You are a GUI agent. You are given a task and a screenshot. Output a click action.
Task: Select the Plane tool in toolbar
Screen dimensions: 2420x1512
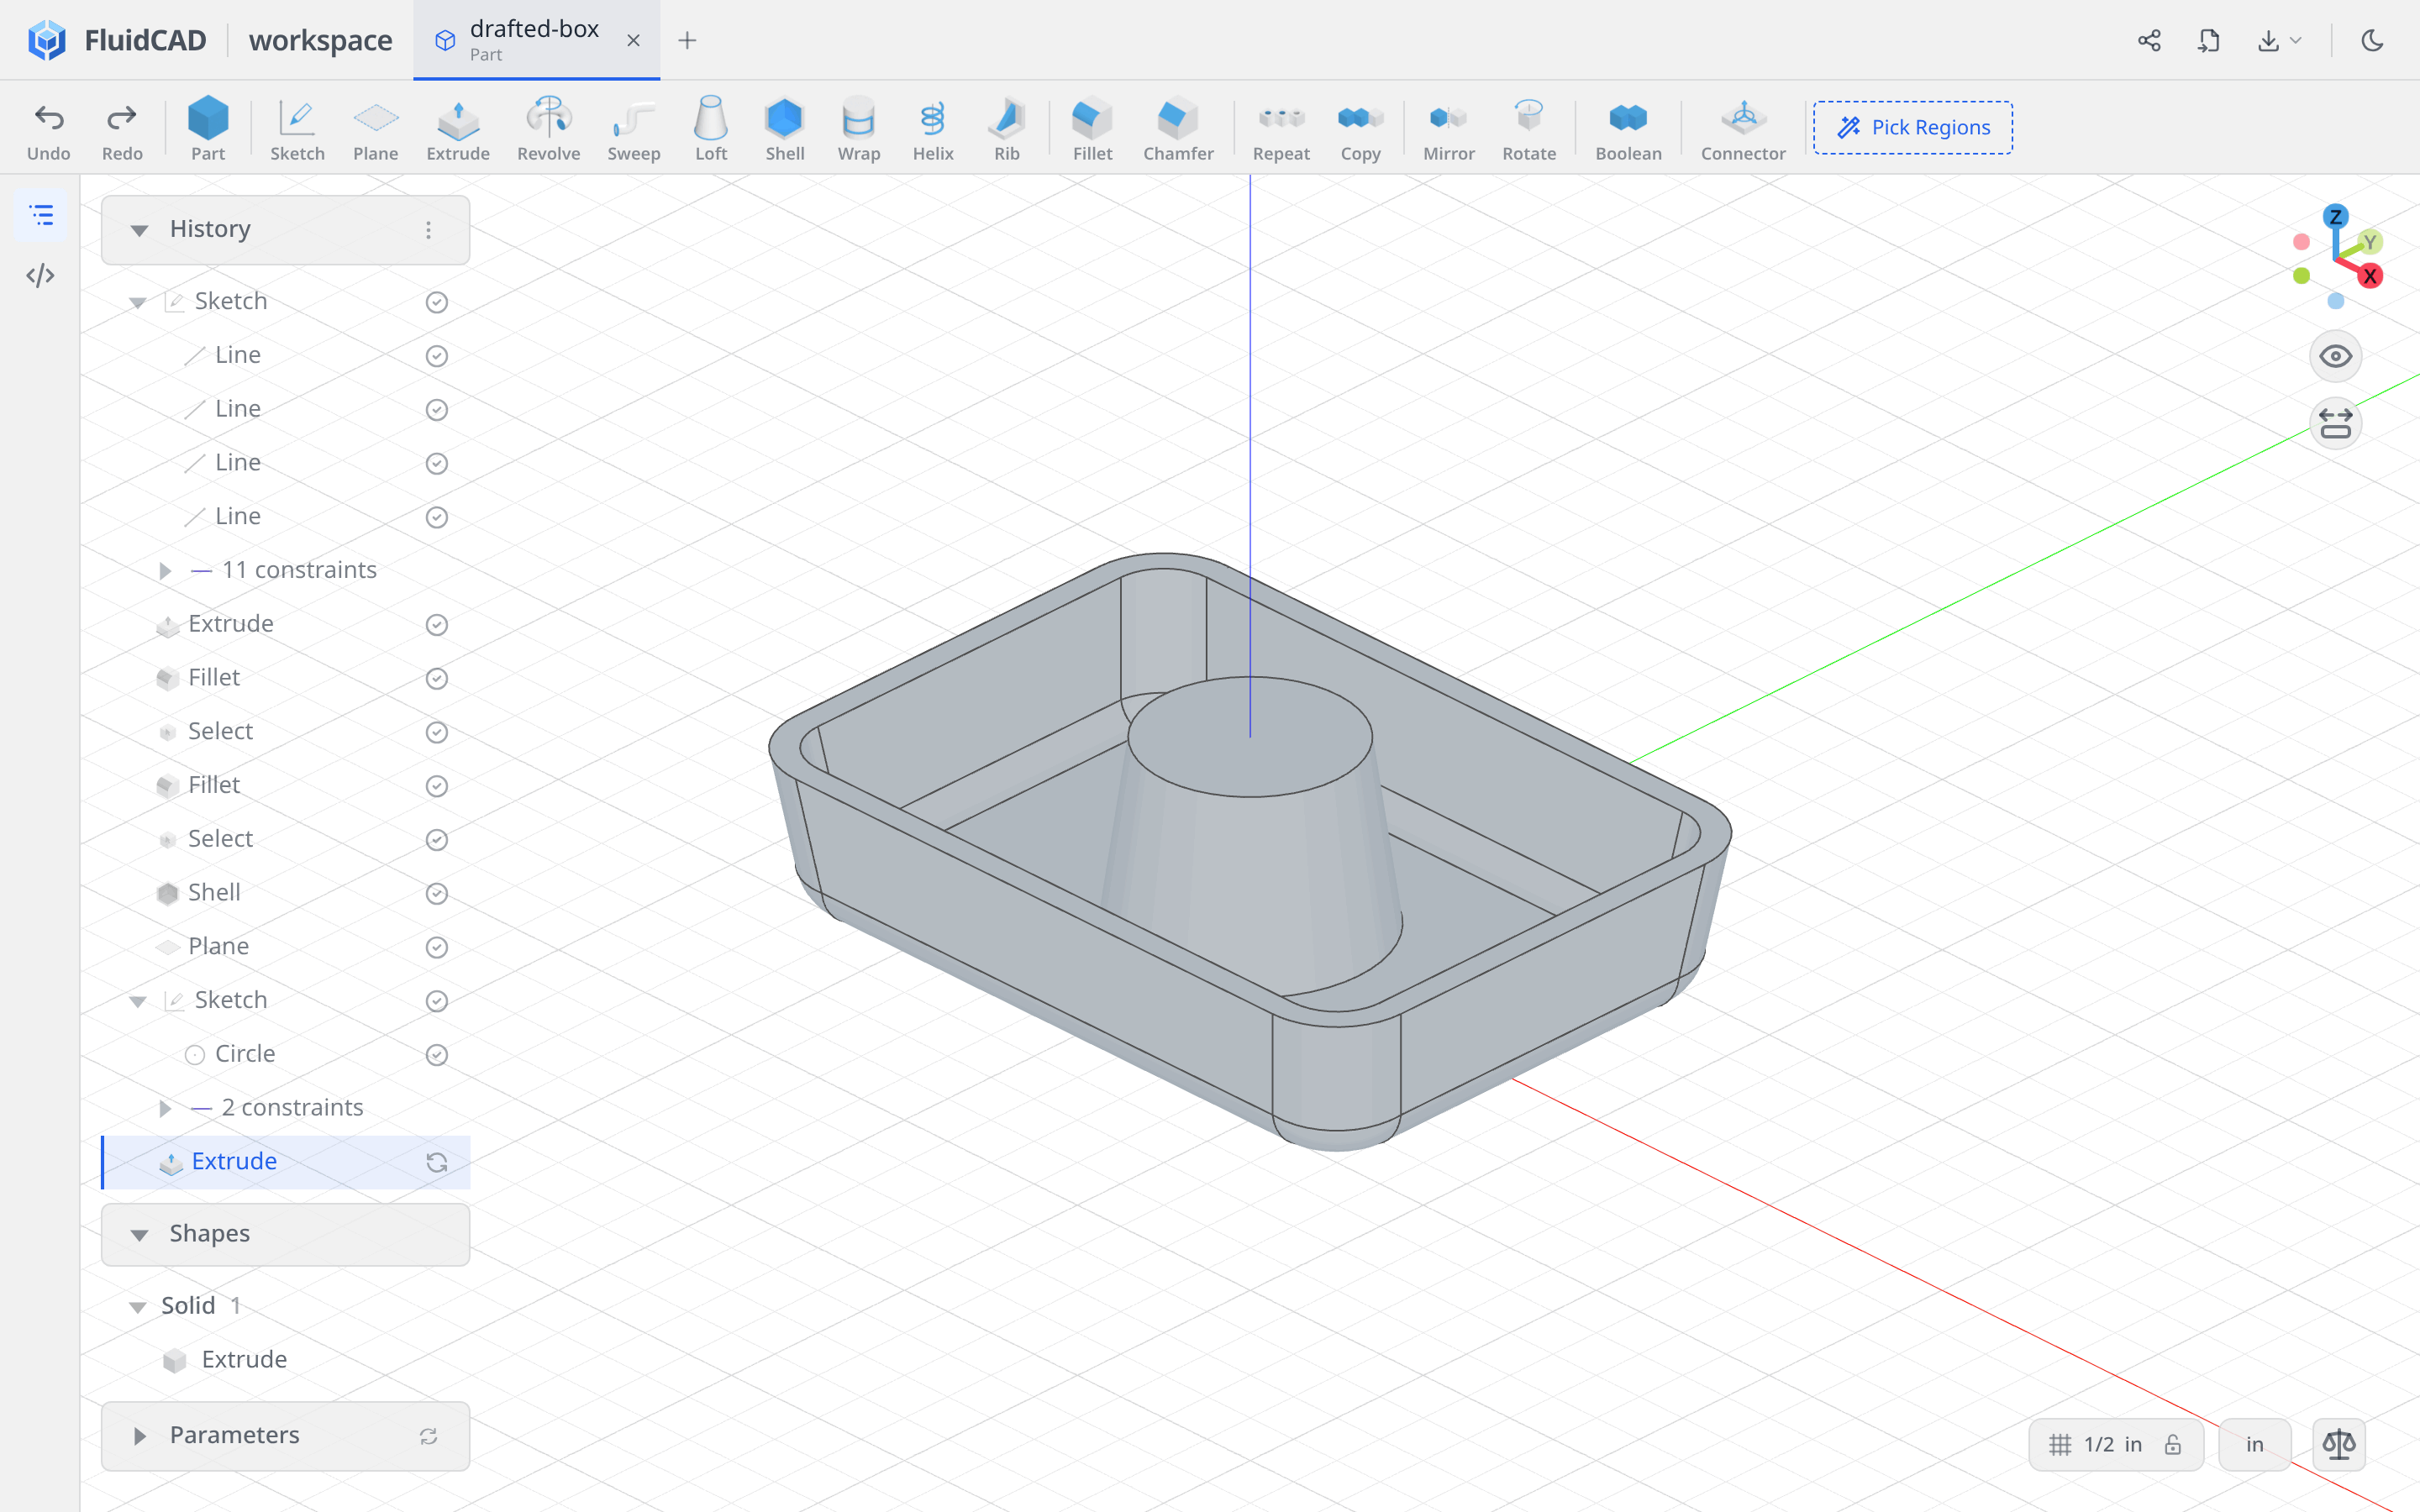(x=375, y=129)
